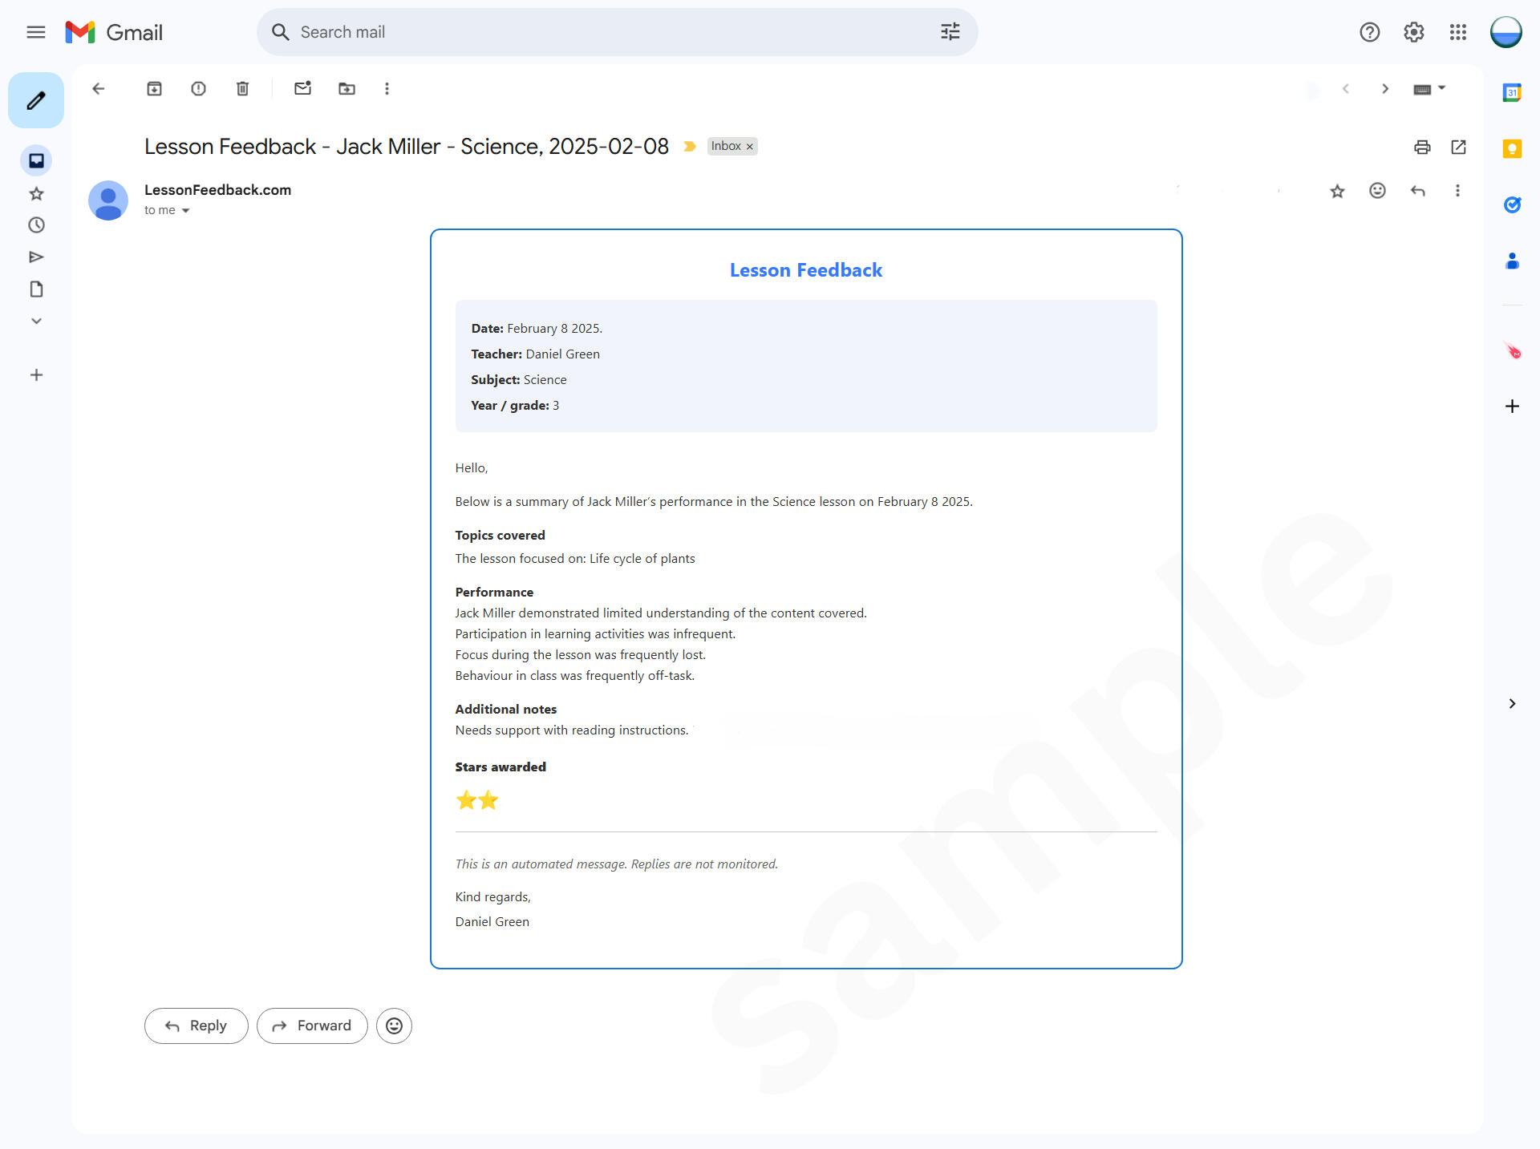Print all messages
This screenshot has width=1540, height=1149.
(1422, 147)
